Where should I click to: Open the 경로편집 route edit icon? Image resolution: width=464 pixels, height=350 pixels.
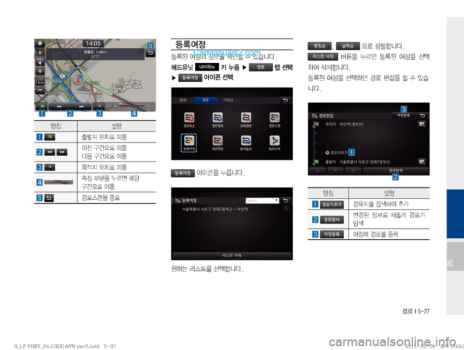(217, 143)
